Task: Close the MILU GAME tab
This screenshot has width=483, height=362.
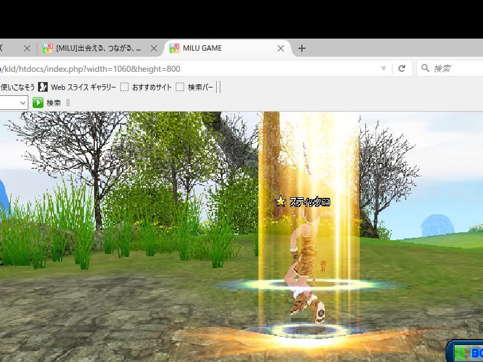Action: tap(281, 48)
